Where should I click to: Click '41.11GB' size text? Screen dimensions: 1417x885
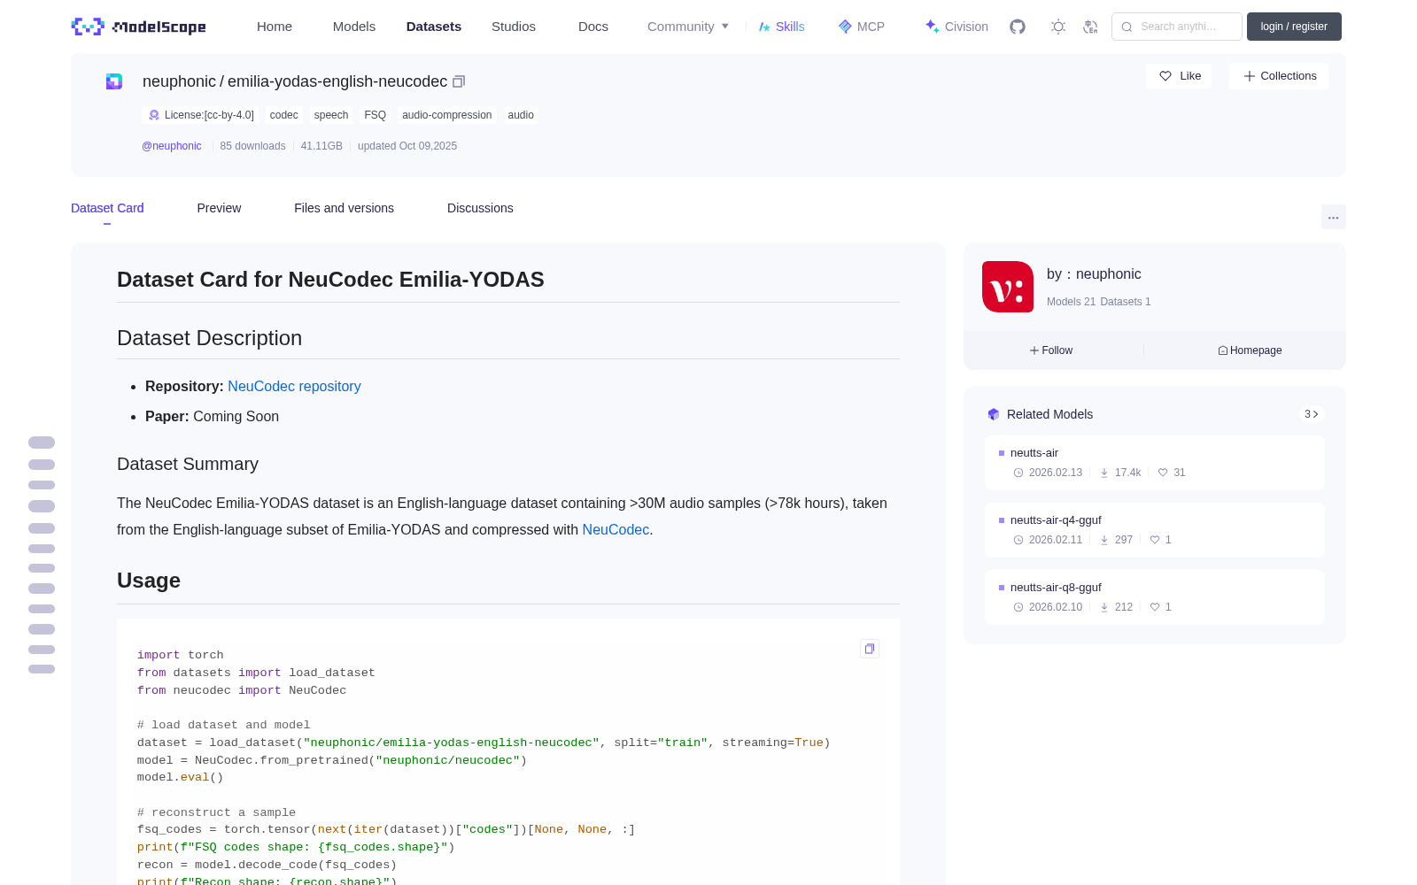pyautogui.click(x=321, y=146)
